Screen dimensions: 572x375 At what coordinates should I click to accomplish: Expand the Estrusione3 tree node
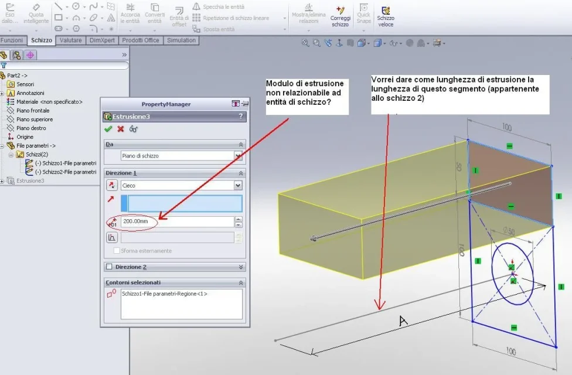pos(2,181)
